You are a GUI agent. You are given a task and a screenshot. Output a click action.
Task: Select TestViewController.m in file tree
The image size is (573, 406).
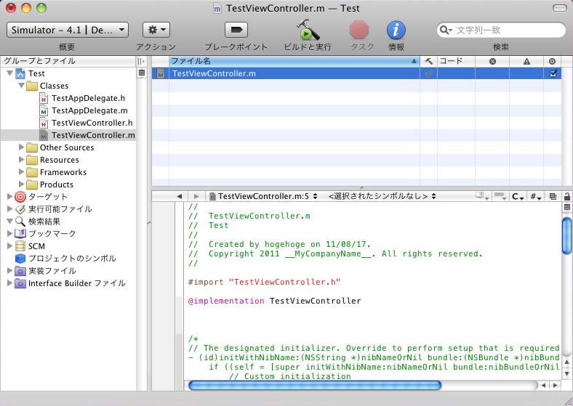(x=93, y=135)
